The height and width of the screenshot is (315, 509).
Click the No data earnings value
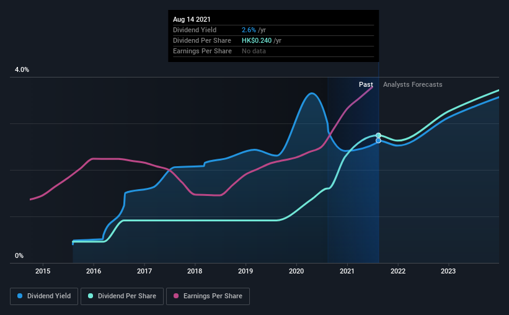[254, 51]
